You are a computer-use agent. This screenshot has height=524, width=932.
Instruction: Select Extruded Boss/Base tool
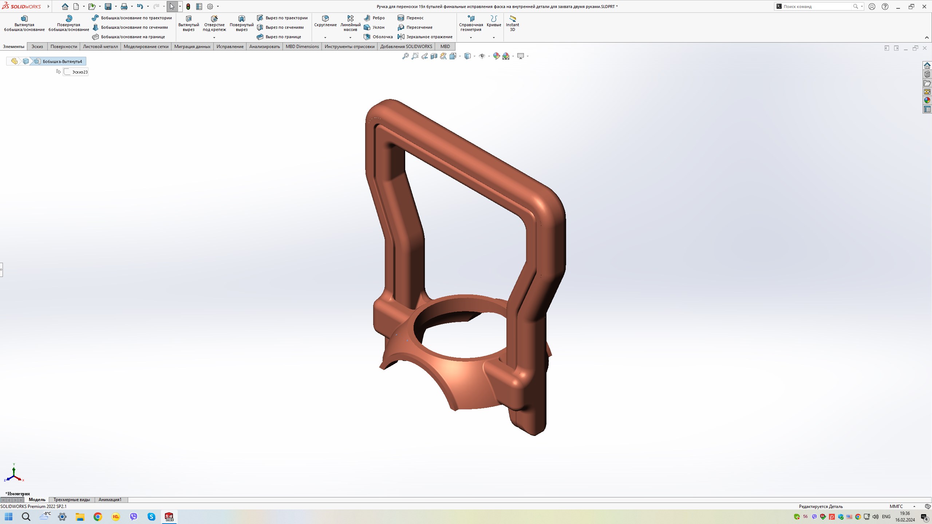24,23
